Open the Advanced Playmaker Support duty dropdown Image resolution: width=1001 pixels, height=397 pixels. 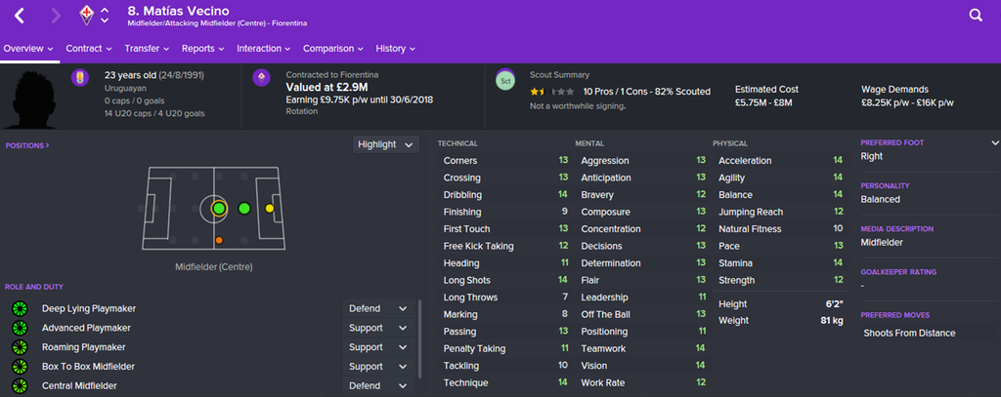click(x=378, y=328)
